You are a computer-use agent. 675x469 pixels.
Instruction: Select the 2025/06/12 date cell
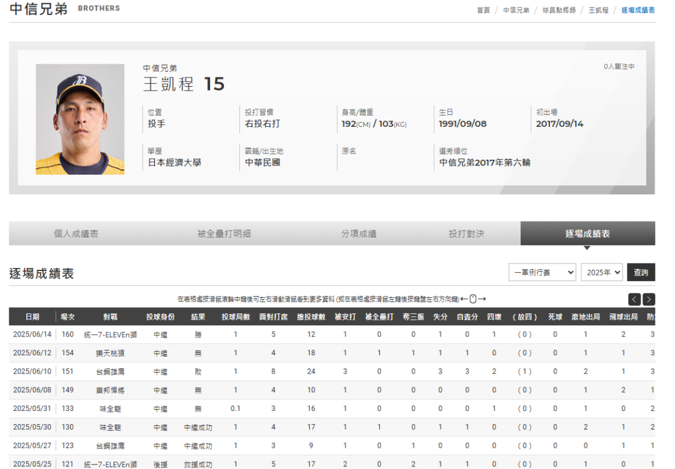click(32, 353)
